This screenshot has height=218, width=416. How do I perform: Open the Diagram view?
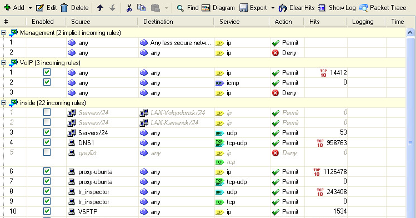(218, 8)
